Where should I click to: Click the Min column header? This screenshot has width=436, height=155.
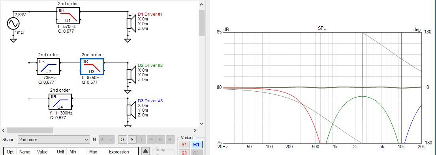[x=73, y=152]
